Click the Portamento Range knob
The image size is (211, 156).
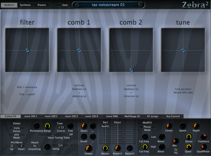[x=47, y=126]
